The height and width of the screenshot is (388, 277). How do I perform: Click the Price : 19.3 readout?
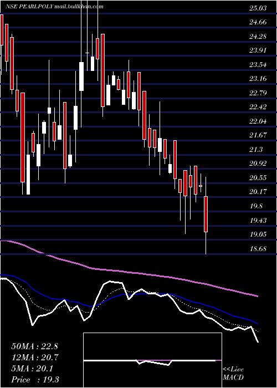[35, 380]
